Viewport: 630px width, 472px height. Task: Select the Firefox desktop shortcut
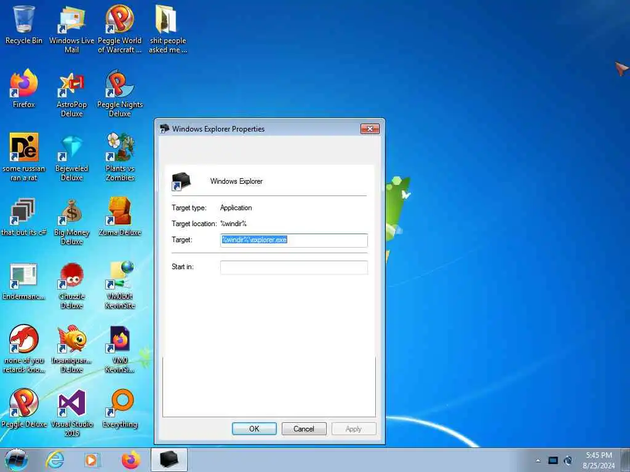point(24,88)
